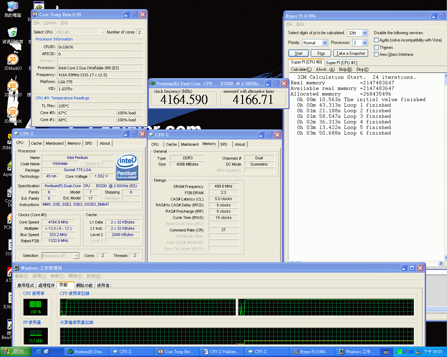This screenshot has height=357, width=447.
Task: Open the Calculate(C) menu in Super PI
Action: (301, 69)
